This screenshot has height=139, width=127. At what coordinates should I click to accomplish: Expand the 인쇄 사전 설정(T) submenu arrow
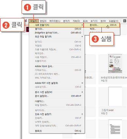(82, 114)
